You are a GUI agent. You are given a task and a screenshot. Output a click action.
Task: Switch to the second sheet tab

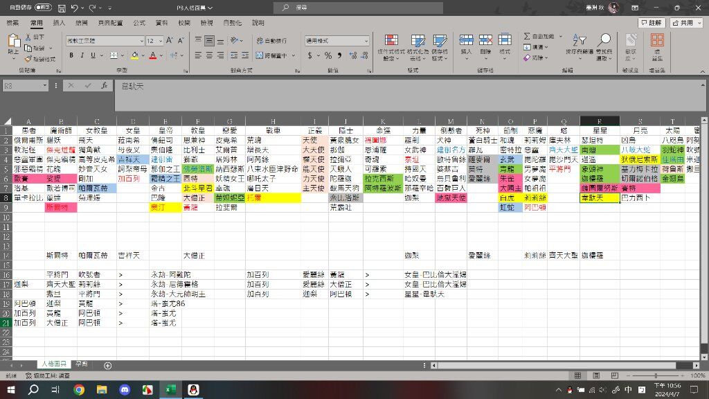(82, 364)
